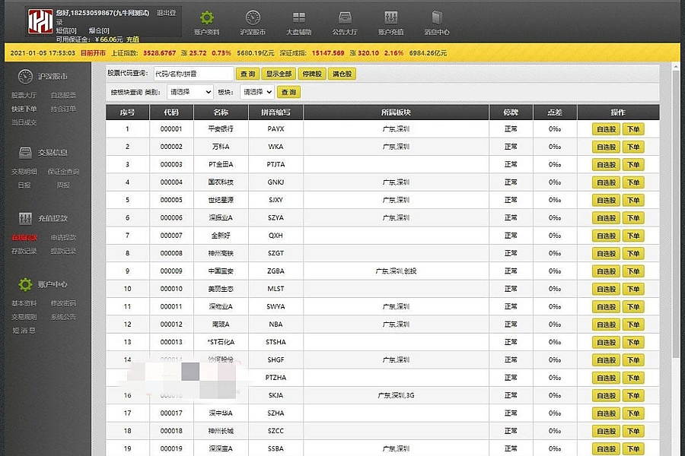Click sidebar 账户中心 green gear icon
This screenshot has width=685, height=456.
(x=25, y=284)
